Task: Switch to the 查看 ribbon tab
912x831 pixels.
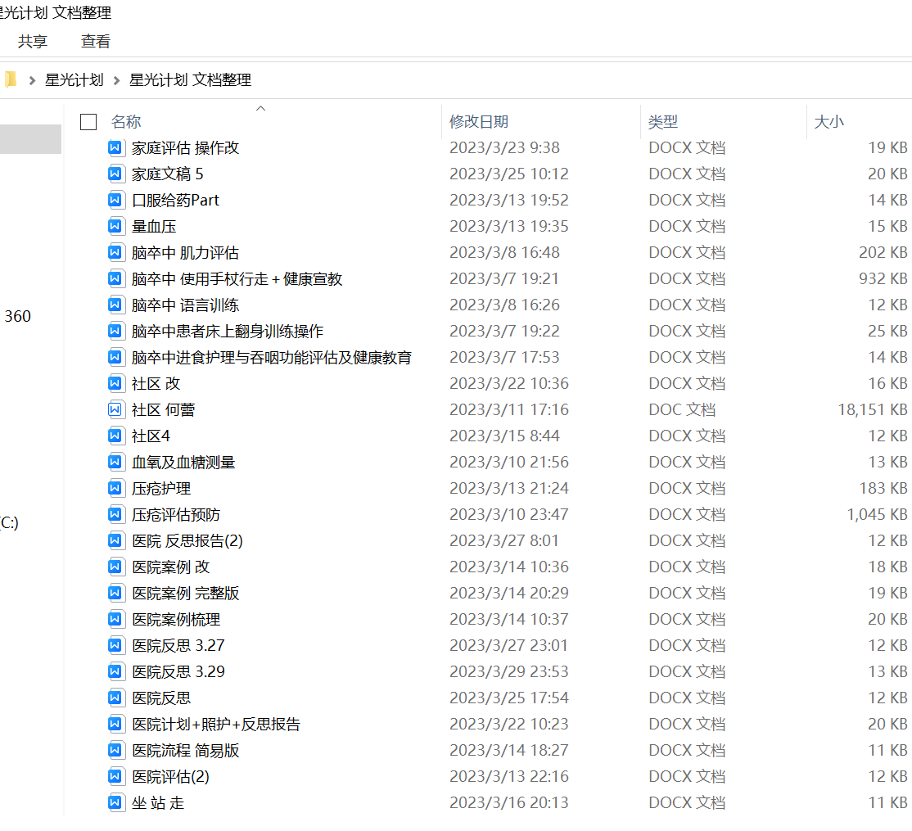Action: point(96,41)
